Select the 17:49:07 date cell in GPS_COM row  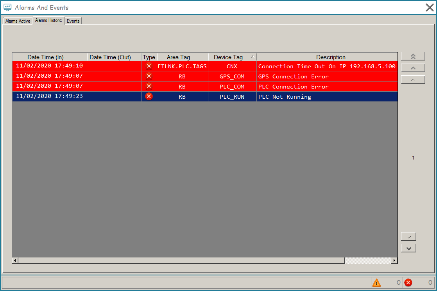tap(50, 76)
